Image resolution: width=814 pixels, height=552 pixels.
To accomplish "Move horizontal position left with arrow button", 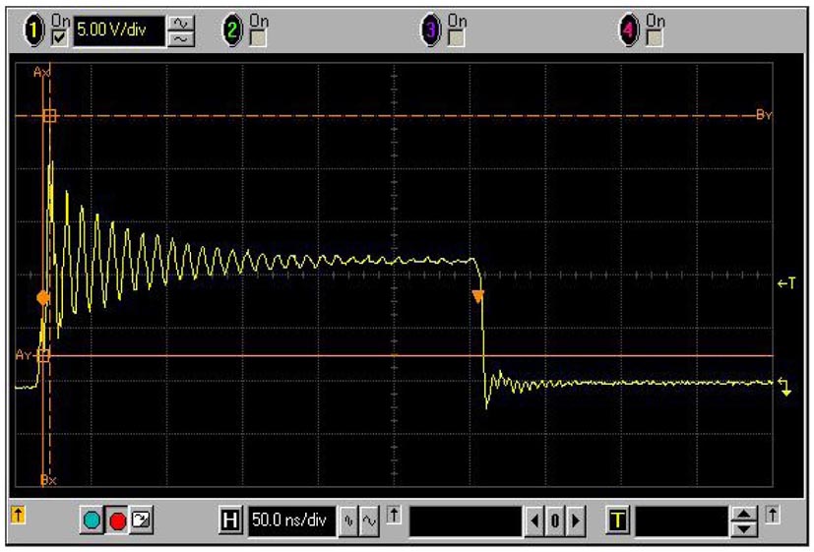I will pos(534,520).
